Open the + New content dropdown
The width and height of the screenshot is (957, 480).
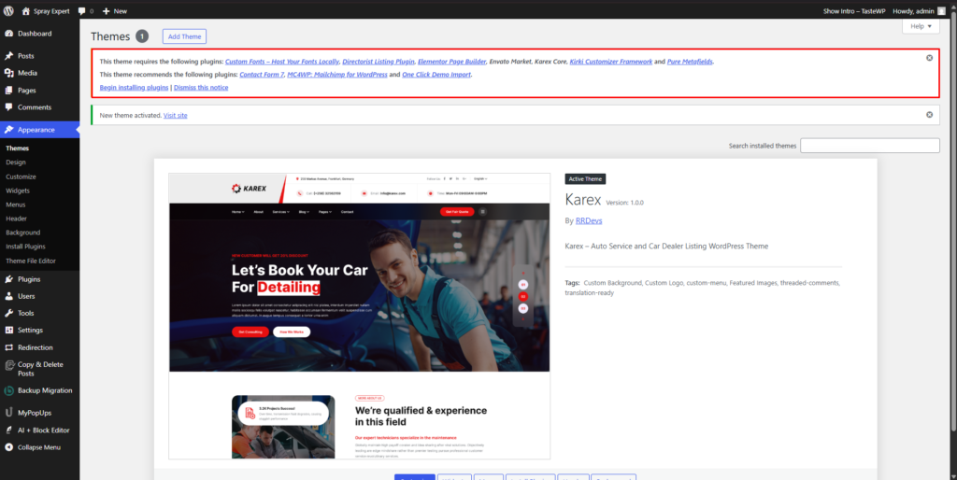tap(114, 10)
